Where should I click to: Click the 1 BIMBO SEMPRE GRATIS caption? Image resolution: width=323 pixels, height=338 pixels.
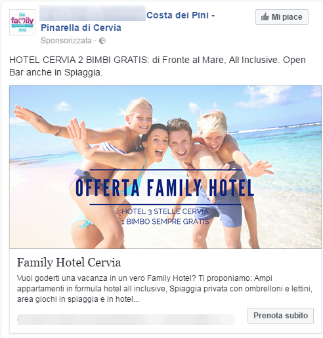[165, 221]
